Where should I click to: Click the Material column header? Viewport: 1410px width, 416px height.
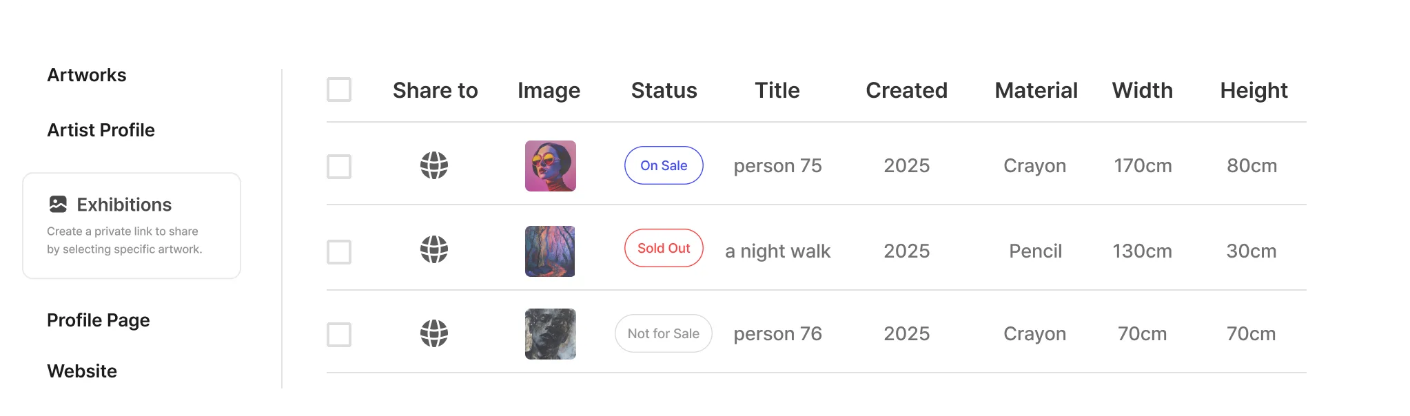tap(1035, 90)
